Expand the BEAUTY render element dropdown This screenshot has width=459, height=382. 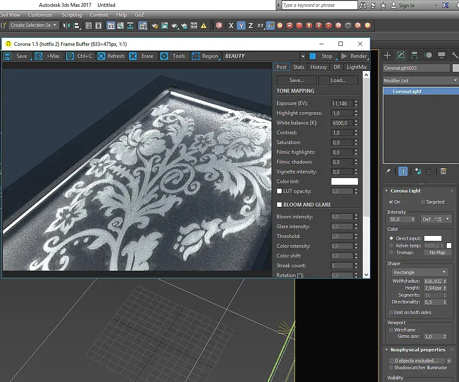[302, 56]
